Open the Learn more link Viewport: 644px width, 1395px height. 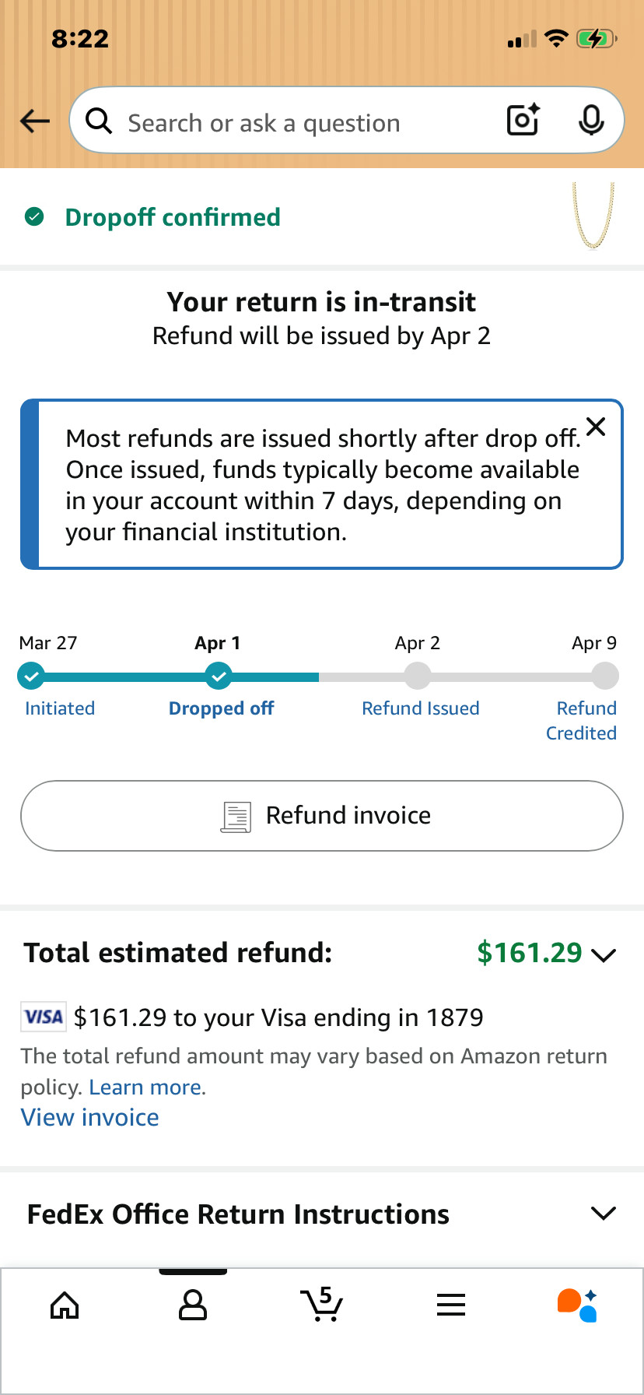coord(146,1088)
